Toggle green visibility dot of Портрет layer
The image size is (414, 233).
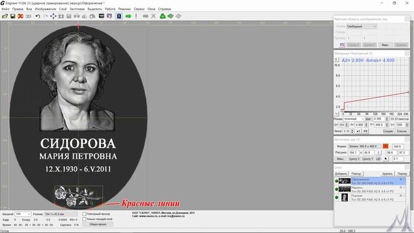tap(336, 197)
